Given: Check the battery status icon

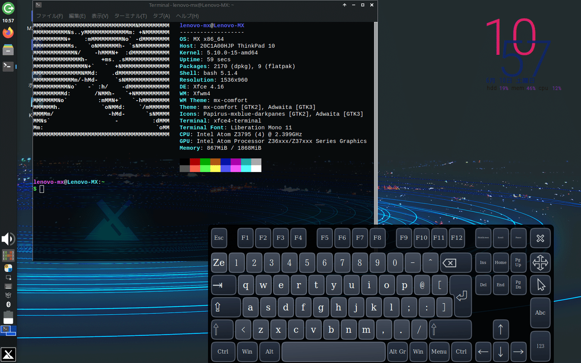Looking at the screenshot, I should pos(8,318).
